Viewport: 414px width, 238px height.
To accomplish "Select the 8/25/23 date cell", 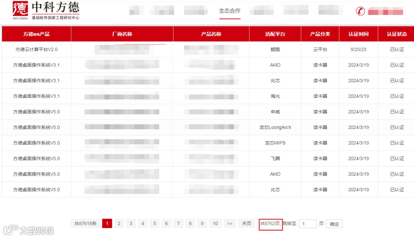I will [x=358, y=49].
